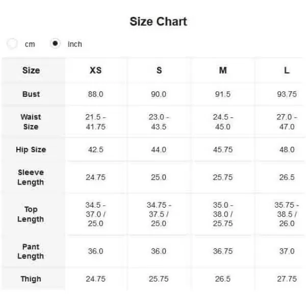306x306 pixels.
Task: Click the Sleeve Length row label
Action: coord(31,177)
